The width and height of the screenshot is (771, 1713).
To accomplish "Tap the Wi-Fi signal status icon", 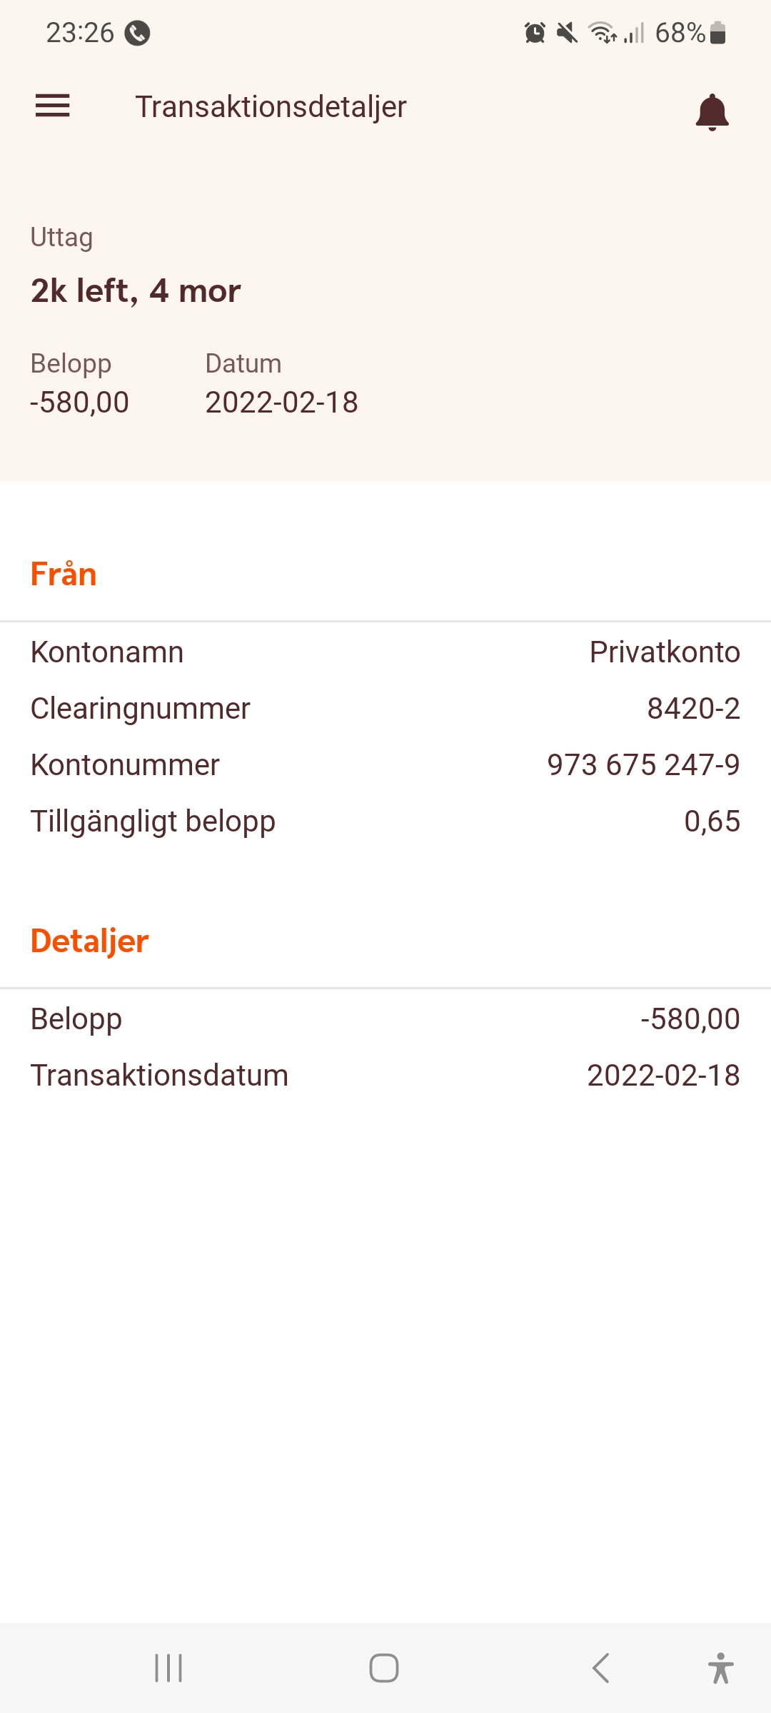I will click(x=602, y=33).
